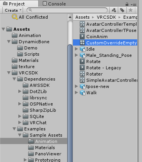Collapse the Sample Assets folder arrow
The height and width of the screenshot is (162, 142).
[x=20, y=135]
